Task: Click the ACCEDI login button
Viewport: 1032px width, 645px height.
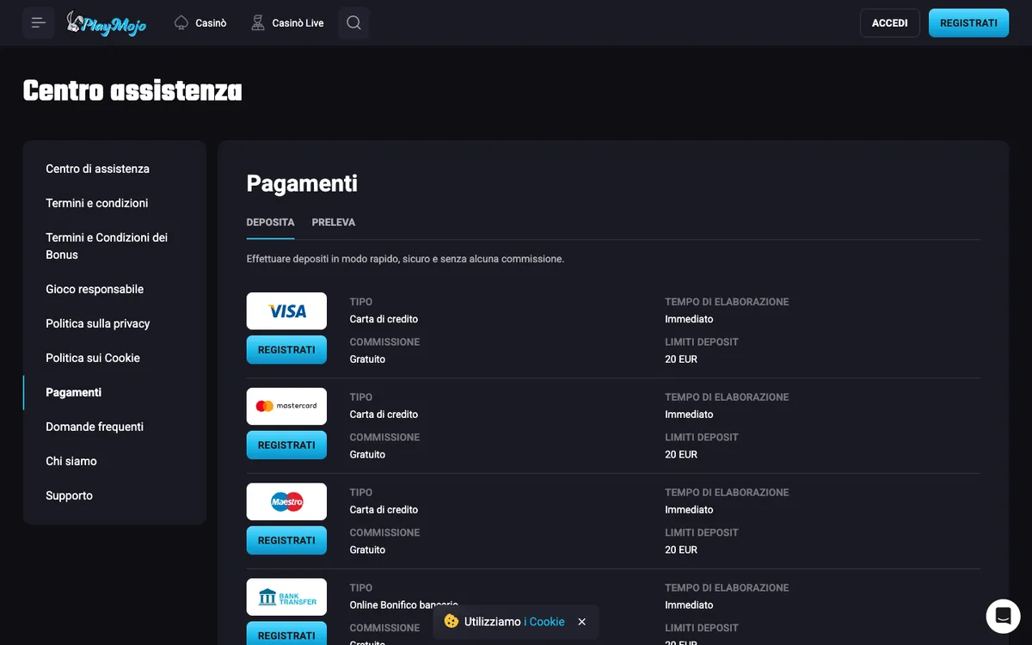Action: 890,23
